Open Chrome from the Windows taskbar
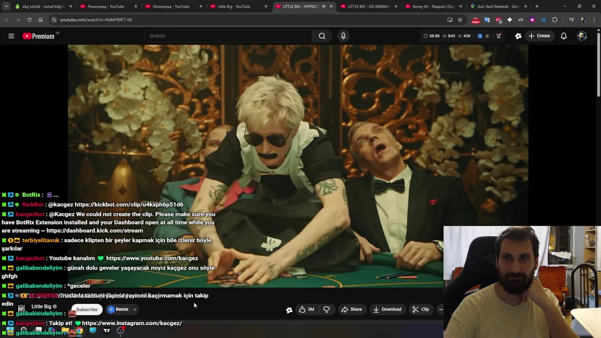Screen dimensions: 601x338 [x=79, y=330]
